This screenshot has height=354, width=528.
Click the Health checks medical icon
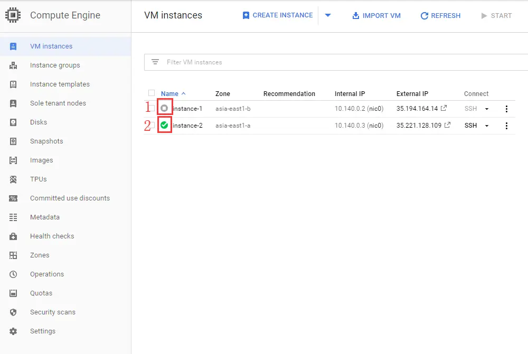tap(13, 236)
